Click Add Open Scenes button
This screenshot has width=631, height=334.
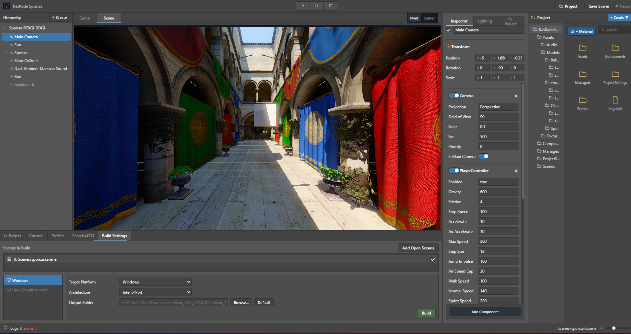point(418,248)
